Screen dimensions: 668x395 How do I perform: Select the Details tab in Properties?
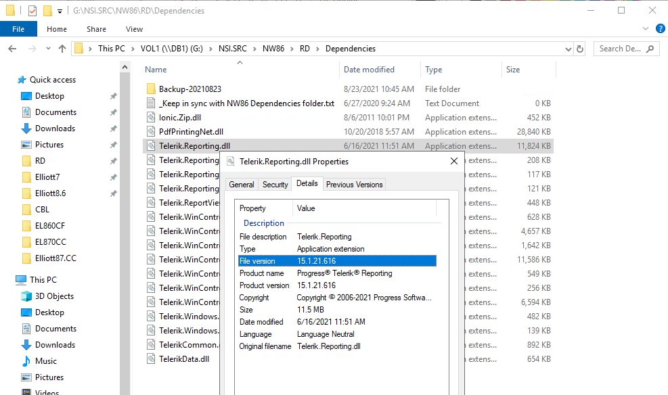click(307, 183)
